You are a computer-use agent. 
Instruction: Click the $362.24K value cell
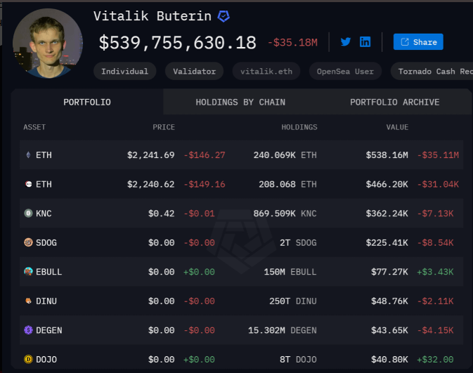click(387, 214)
